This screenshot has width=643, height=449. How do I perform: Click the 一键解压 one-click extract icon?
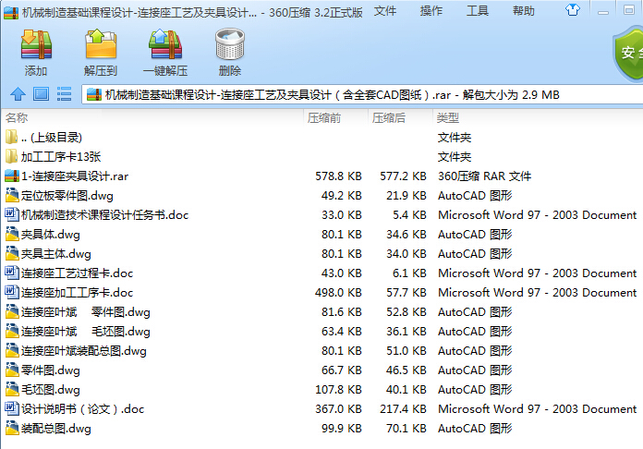coord(165,44)
